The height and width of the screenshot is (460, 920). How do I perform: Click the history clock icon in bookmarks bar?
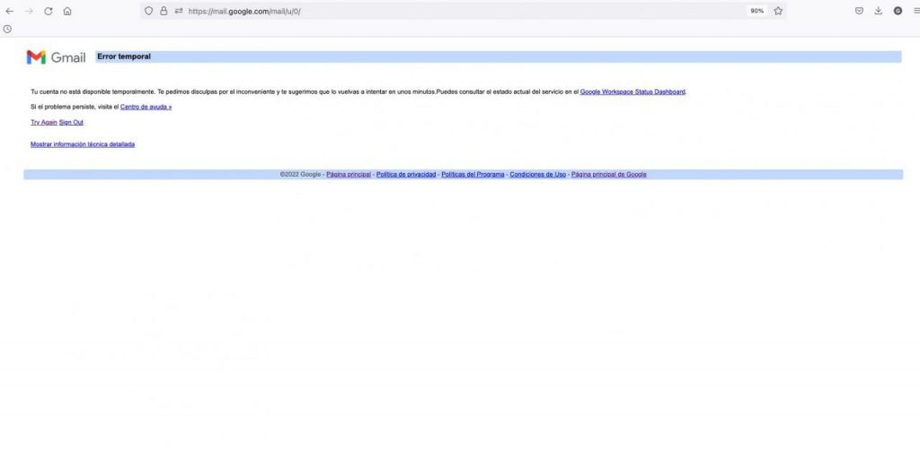(x=7, y=29)
